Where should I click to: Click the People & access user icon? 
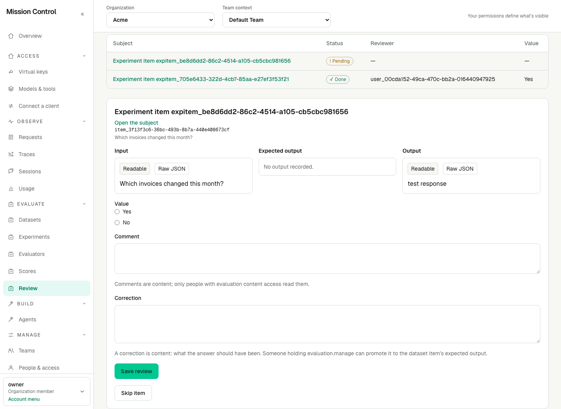tap(11, 368)
